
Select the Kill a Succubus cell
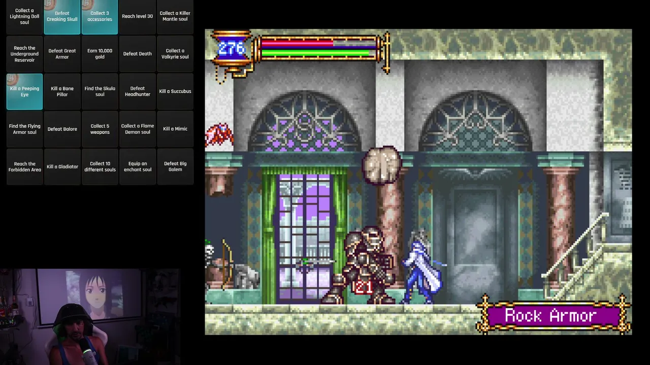coord(175,91)
